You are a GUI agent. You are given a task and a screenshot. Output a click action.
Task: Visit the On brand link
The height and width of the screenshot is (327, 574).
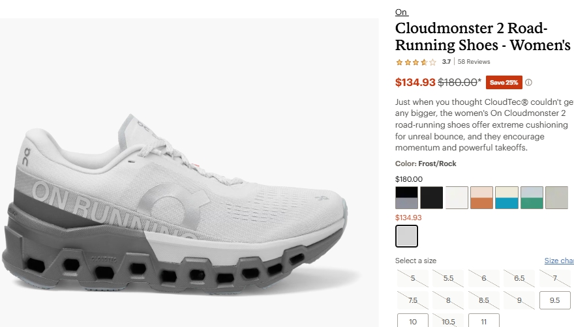(x=402, y=12)
